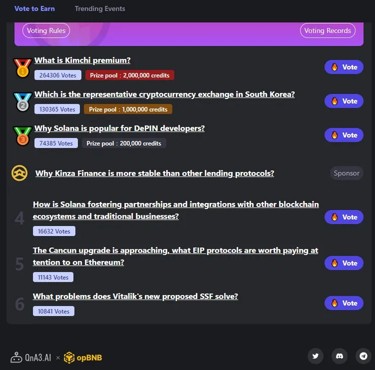Click the opBNB cube logo

pyautogui.click(x=69, y=357)
